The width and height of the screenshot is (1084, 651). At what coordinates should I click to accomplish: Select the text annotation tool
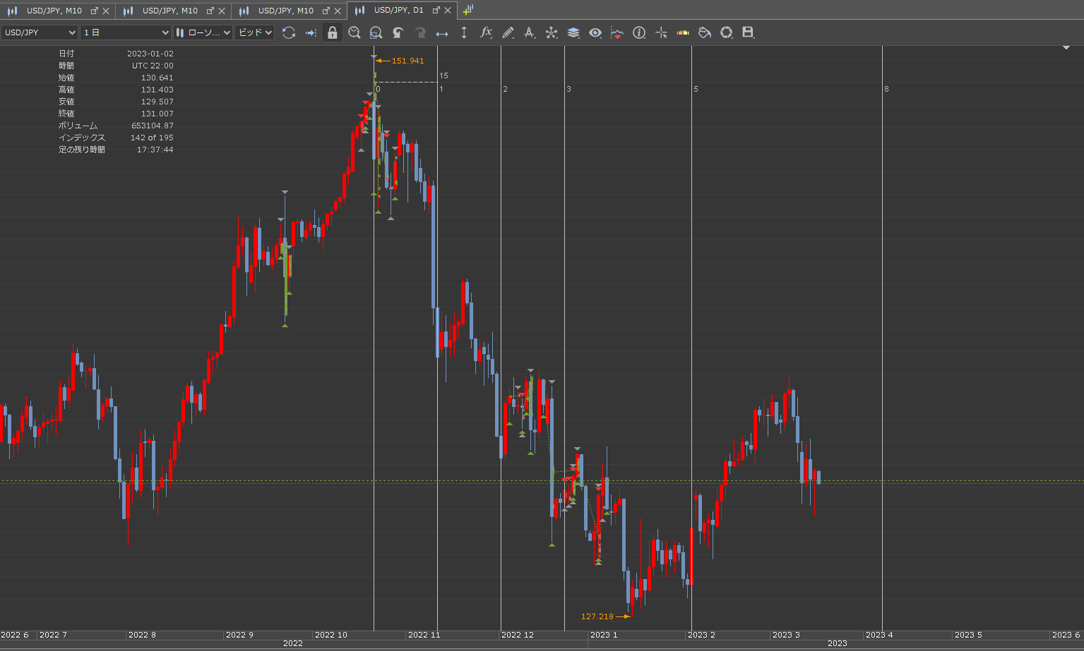(x=530, y=32)
